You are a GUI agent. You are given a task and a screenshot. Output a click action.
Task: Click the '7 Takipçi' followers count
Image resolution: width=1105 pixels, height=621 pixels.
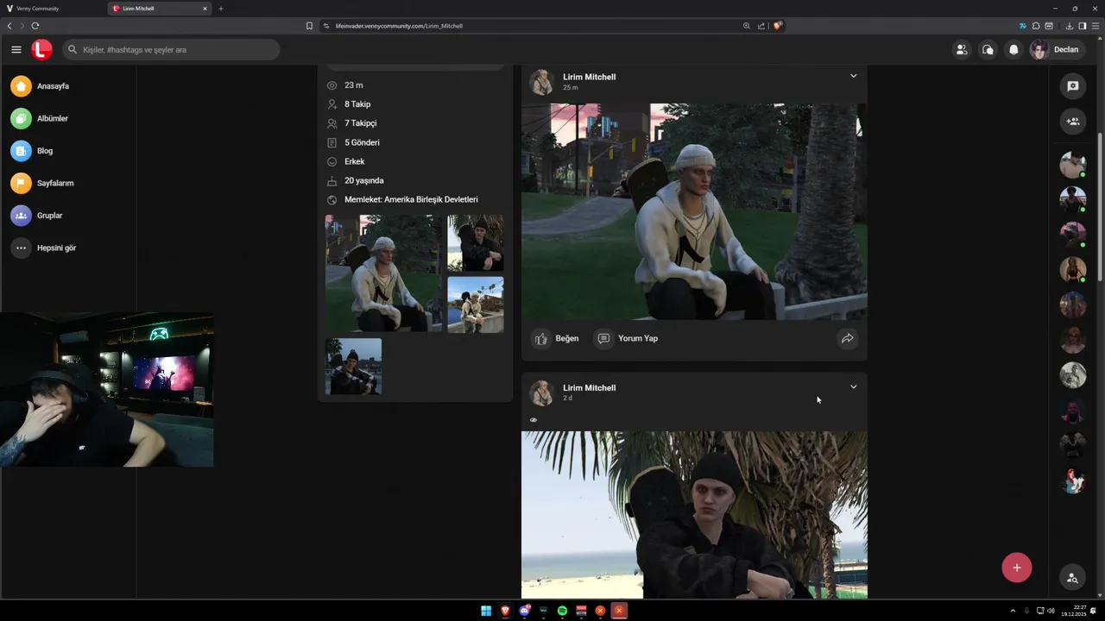click(360, 123)
